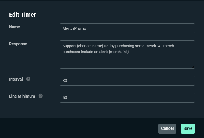Click the Interval help question mark icon
This screenshot has width=204, height=138.
pyautogui.click(x=28, y=79)
